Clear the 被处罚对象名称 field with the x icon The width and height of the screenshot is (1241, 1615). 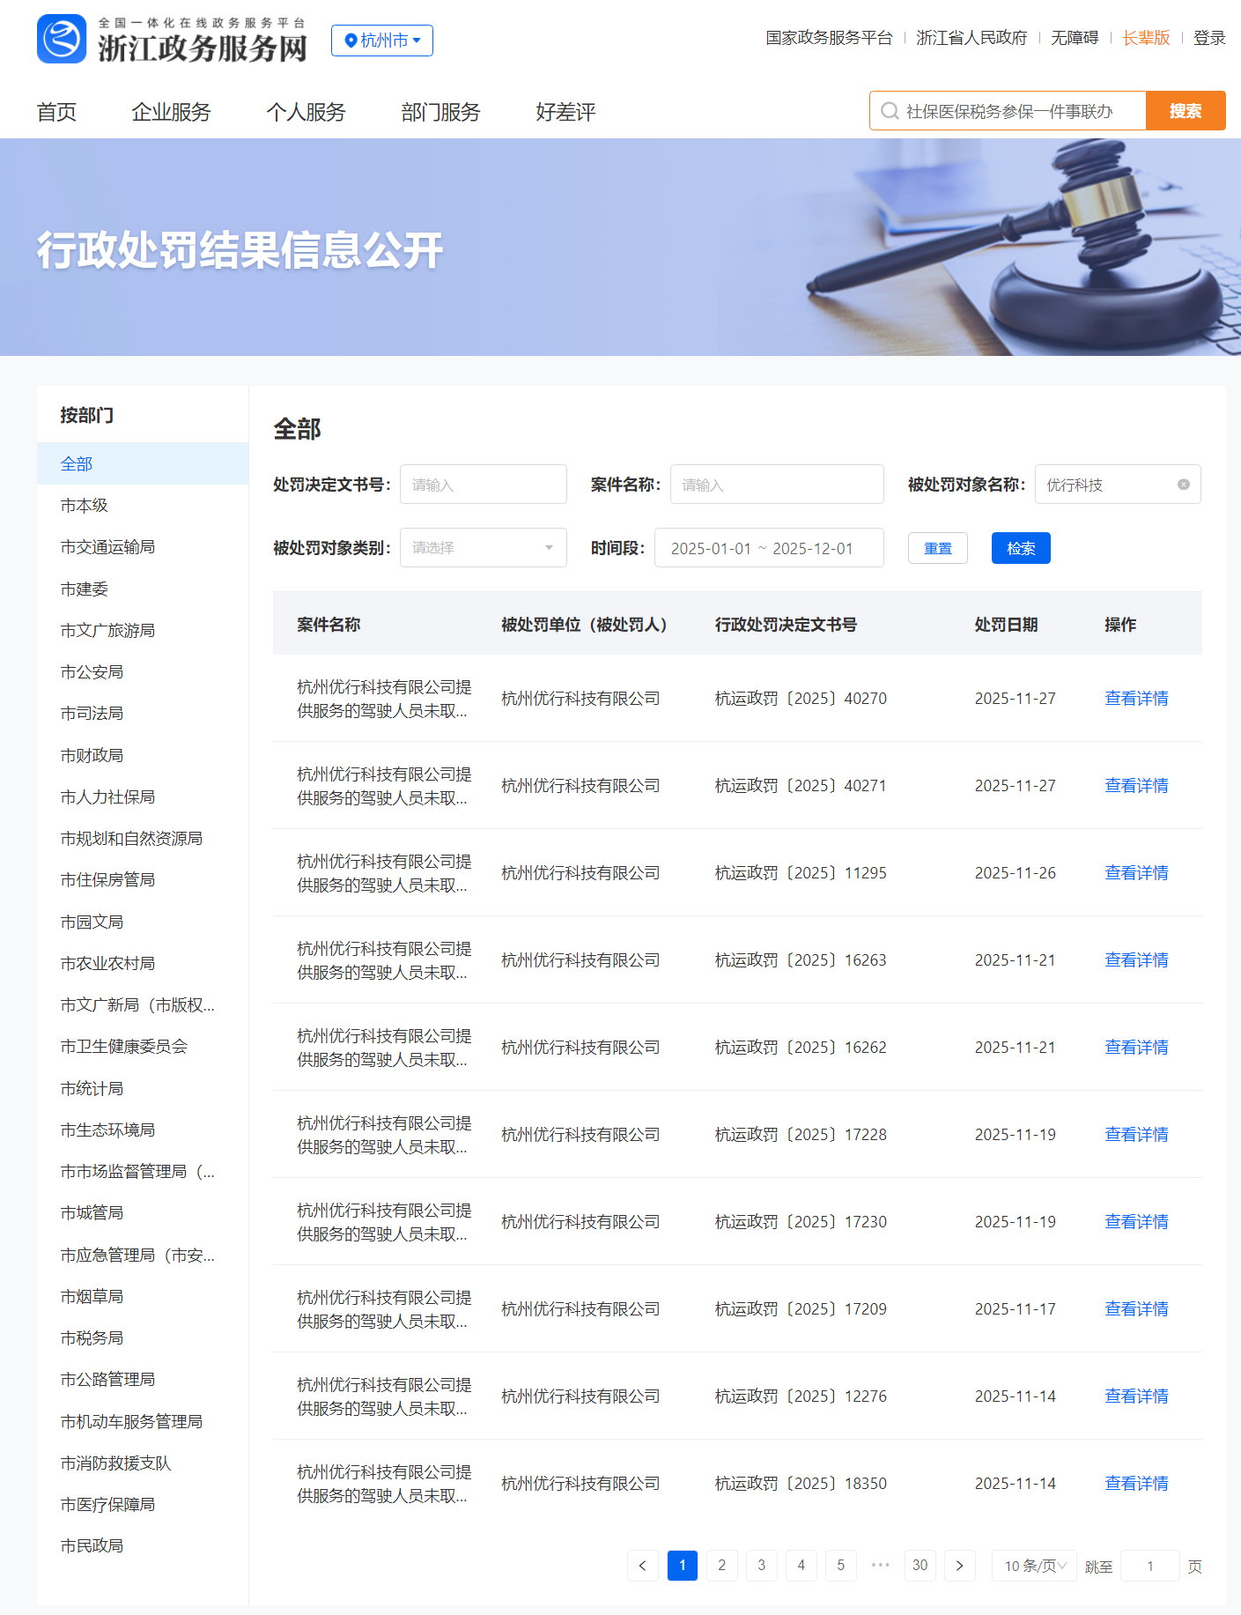click(1183, 485)
